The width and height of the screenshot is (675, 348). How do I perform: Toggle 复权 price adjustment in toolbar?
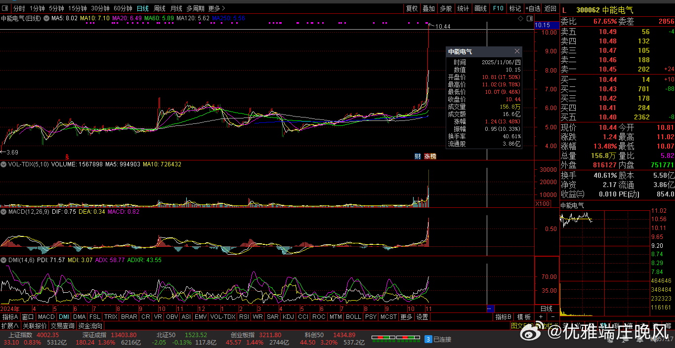(x=412, y=8)
